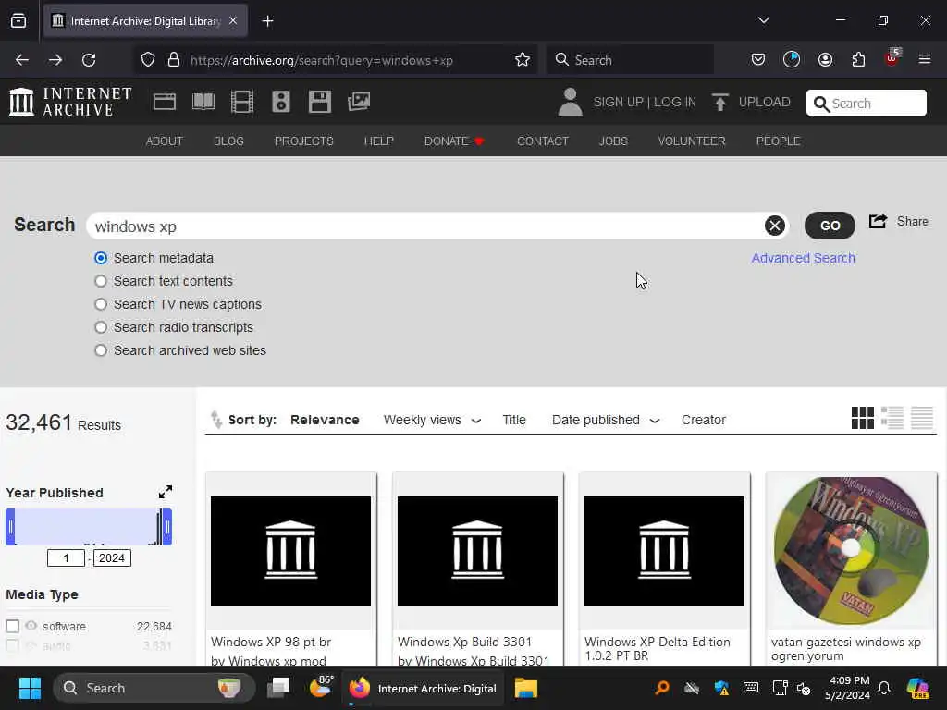Reload the current page
Viewport: 947px width, 710px height.
click(x=89, y=60)
